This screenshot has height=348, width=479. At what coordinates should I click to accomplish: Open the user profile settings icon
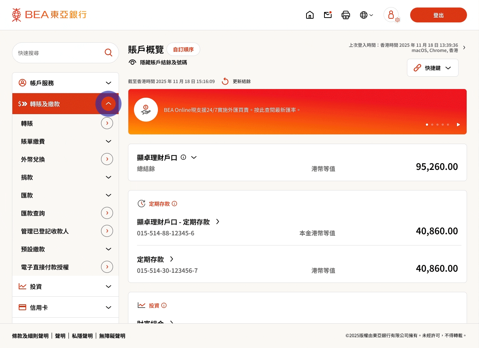click(391, 15)
